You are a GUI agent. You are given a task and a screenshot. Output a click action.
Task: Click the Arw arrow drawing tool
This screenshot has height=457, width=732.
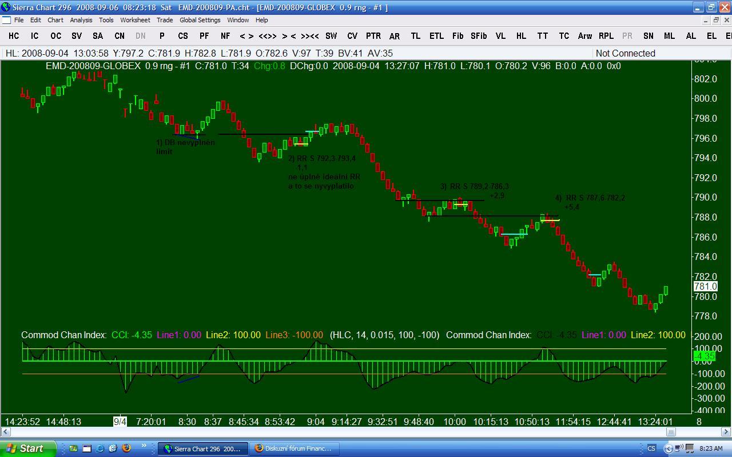[584, 35]
